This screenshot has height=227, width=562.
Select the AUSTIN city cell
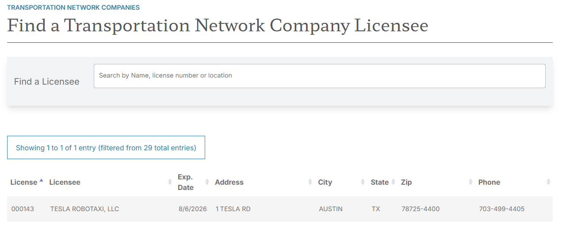point(331,209)
